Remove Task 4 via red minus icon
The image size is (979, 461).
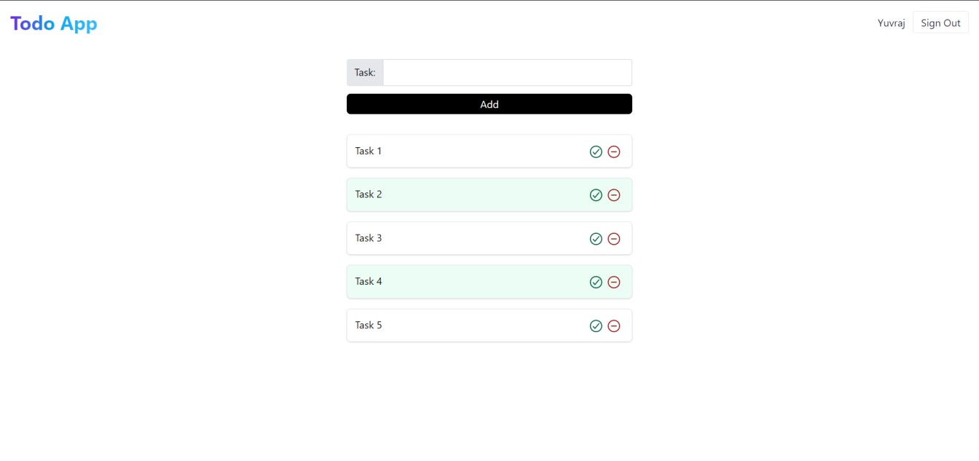click(614, 283)
